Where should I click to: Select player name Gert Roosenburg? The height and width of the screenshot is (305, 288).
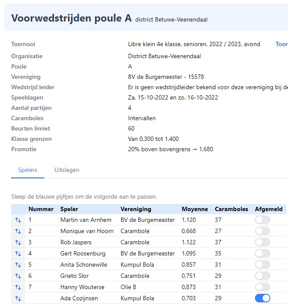[x=83, y=253]
